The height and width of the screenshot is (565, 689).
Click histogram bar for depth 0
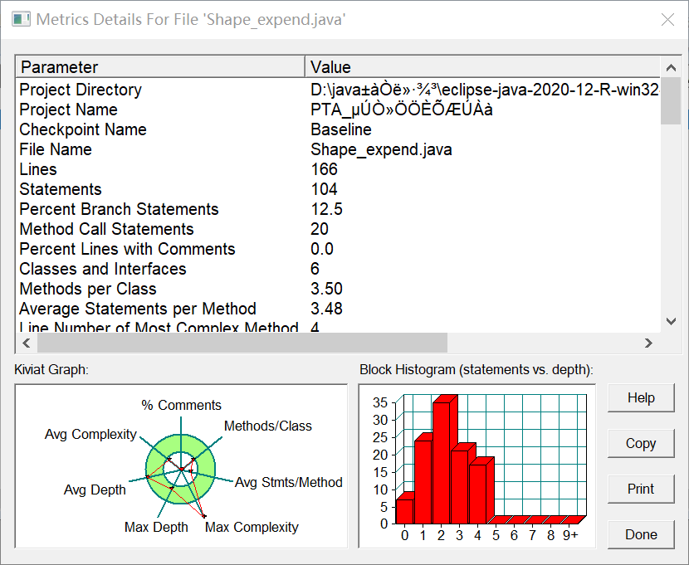(405, 511)
